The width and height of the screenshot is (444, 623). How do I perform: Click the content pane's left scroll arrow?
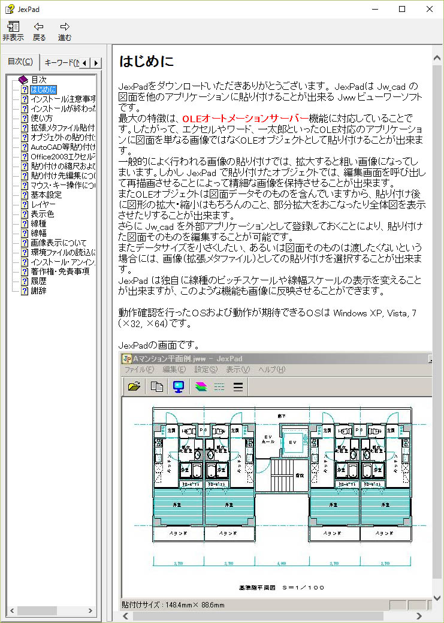coord(125,616)
